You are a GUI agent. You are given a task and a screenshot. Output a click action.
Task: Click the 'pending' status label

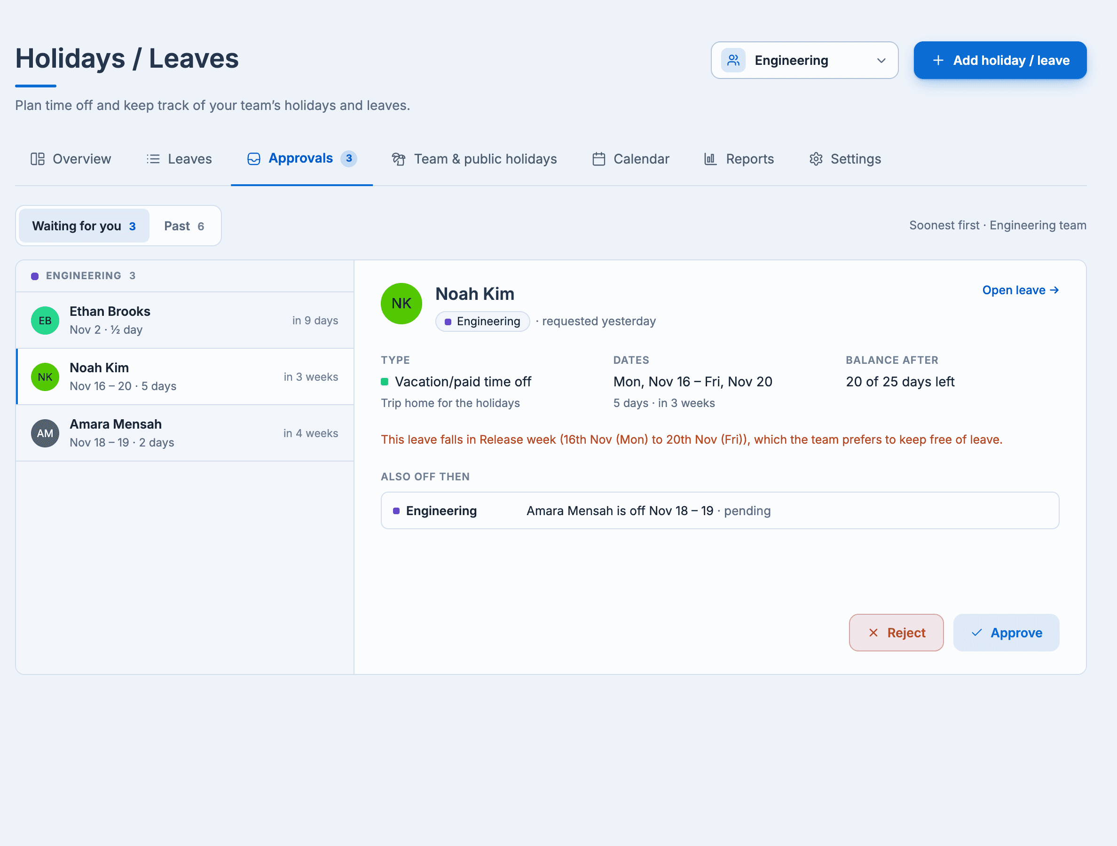pyautogui.click(x=747, y=511)
